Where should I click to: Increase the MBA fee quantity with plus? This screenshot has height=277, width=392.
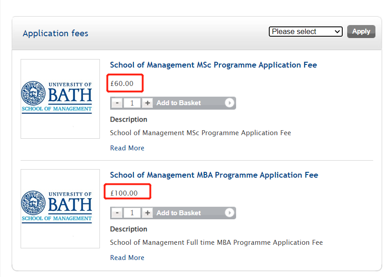tap(147, 213)
